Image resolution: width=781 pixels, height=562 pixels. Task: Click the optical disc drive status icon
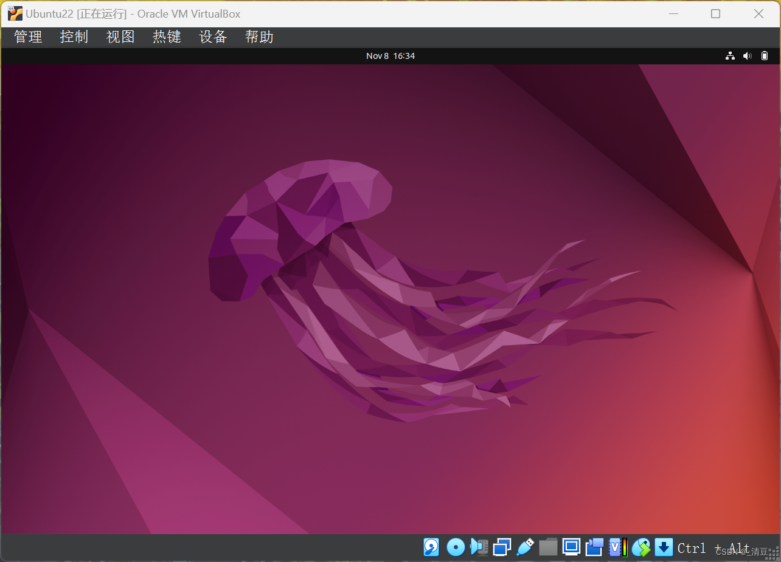pyautogui.click(x=456, y=547)
